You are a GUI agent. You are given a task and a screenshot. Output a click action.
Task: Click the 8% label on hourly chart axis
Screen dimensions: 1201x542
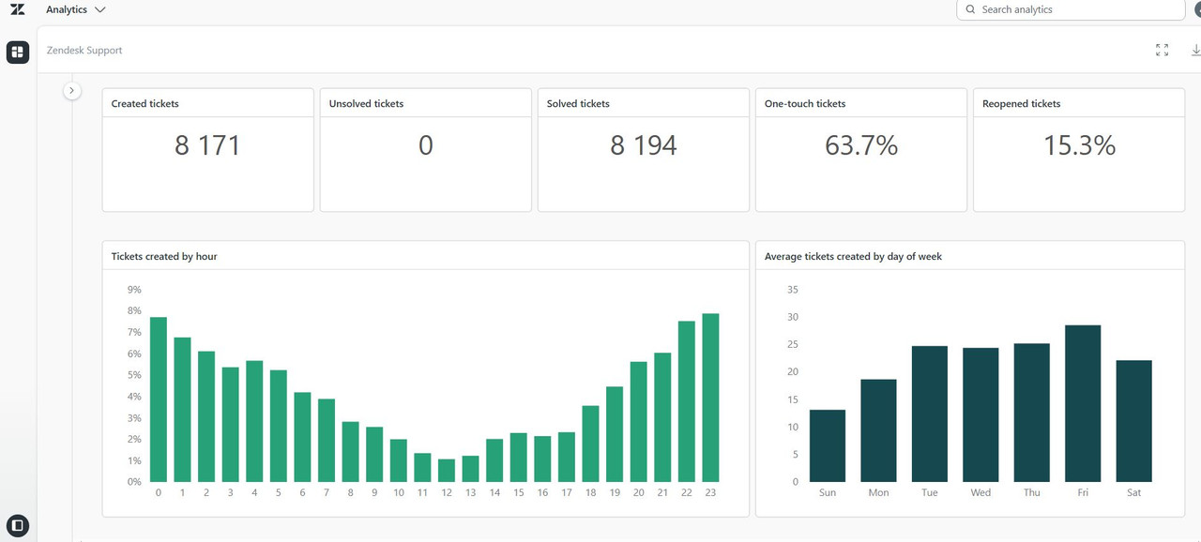[134, 310]
